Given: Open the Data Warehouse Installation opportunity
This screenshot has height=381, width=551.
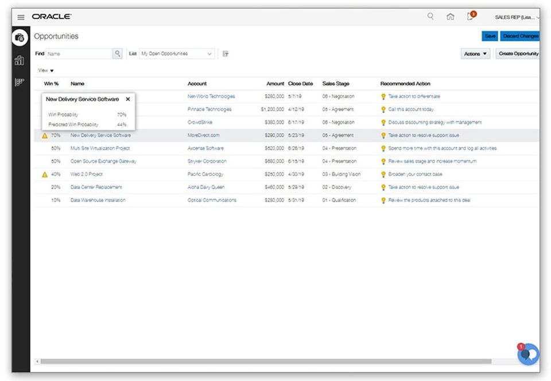Looking at the screenshot, I should [x=98, y=200].
